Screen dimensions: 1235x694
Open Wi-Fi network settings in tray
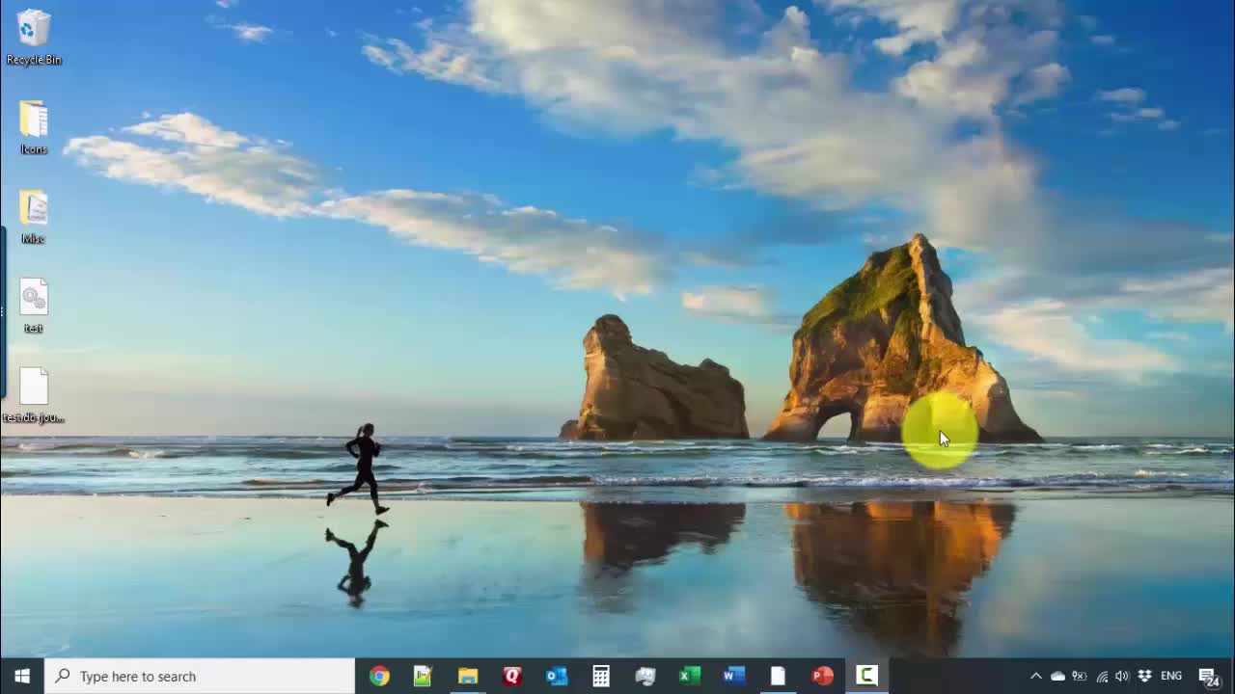[x=1101, y=676]
